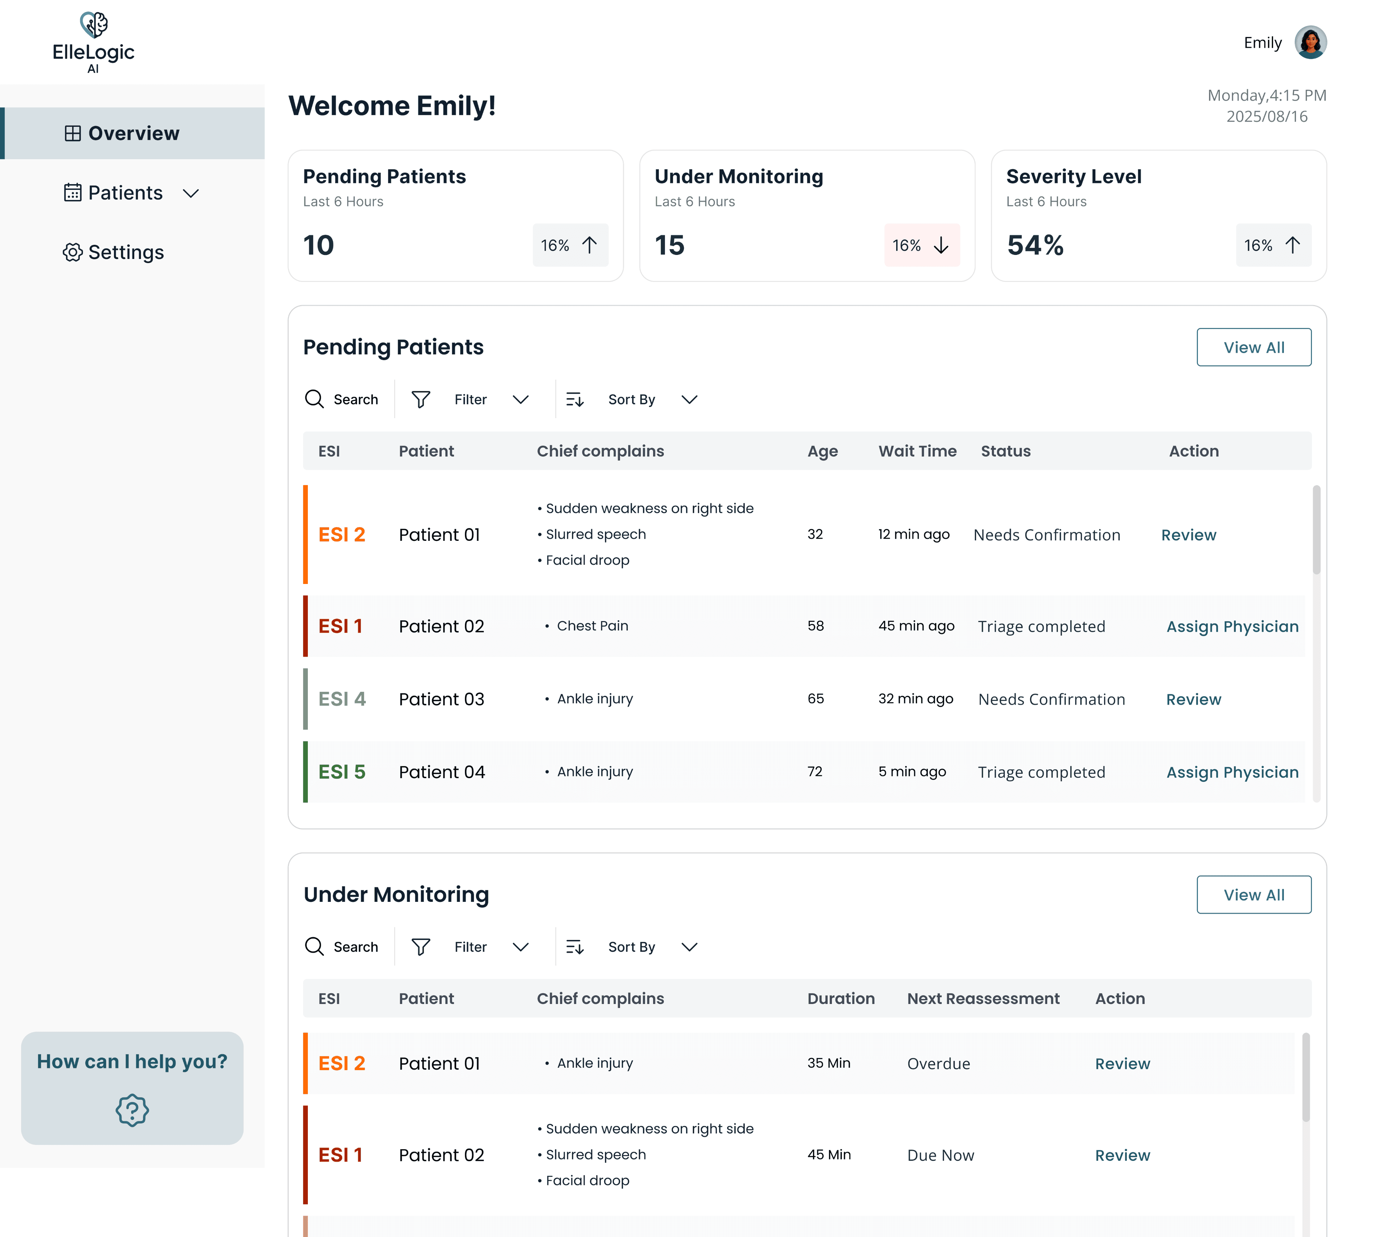Viewport: 1381px width, 1237px height.
Task: Click the Pending Patients filter funnel icon
Action: click(421, 399)
